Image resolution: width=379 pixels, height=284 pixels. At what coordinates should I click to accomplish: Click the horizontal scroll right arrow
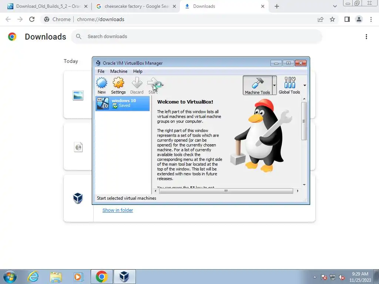point(298,191)
